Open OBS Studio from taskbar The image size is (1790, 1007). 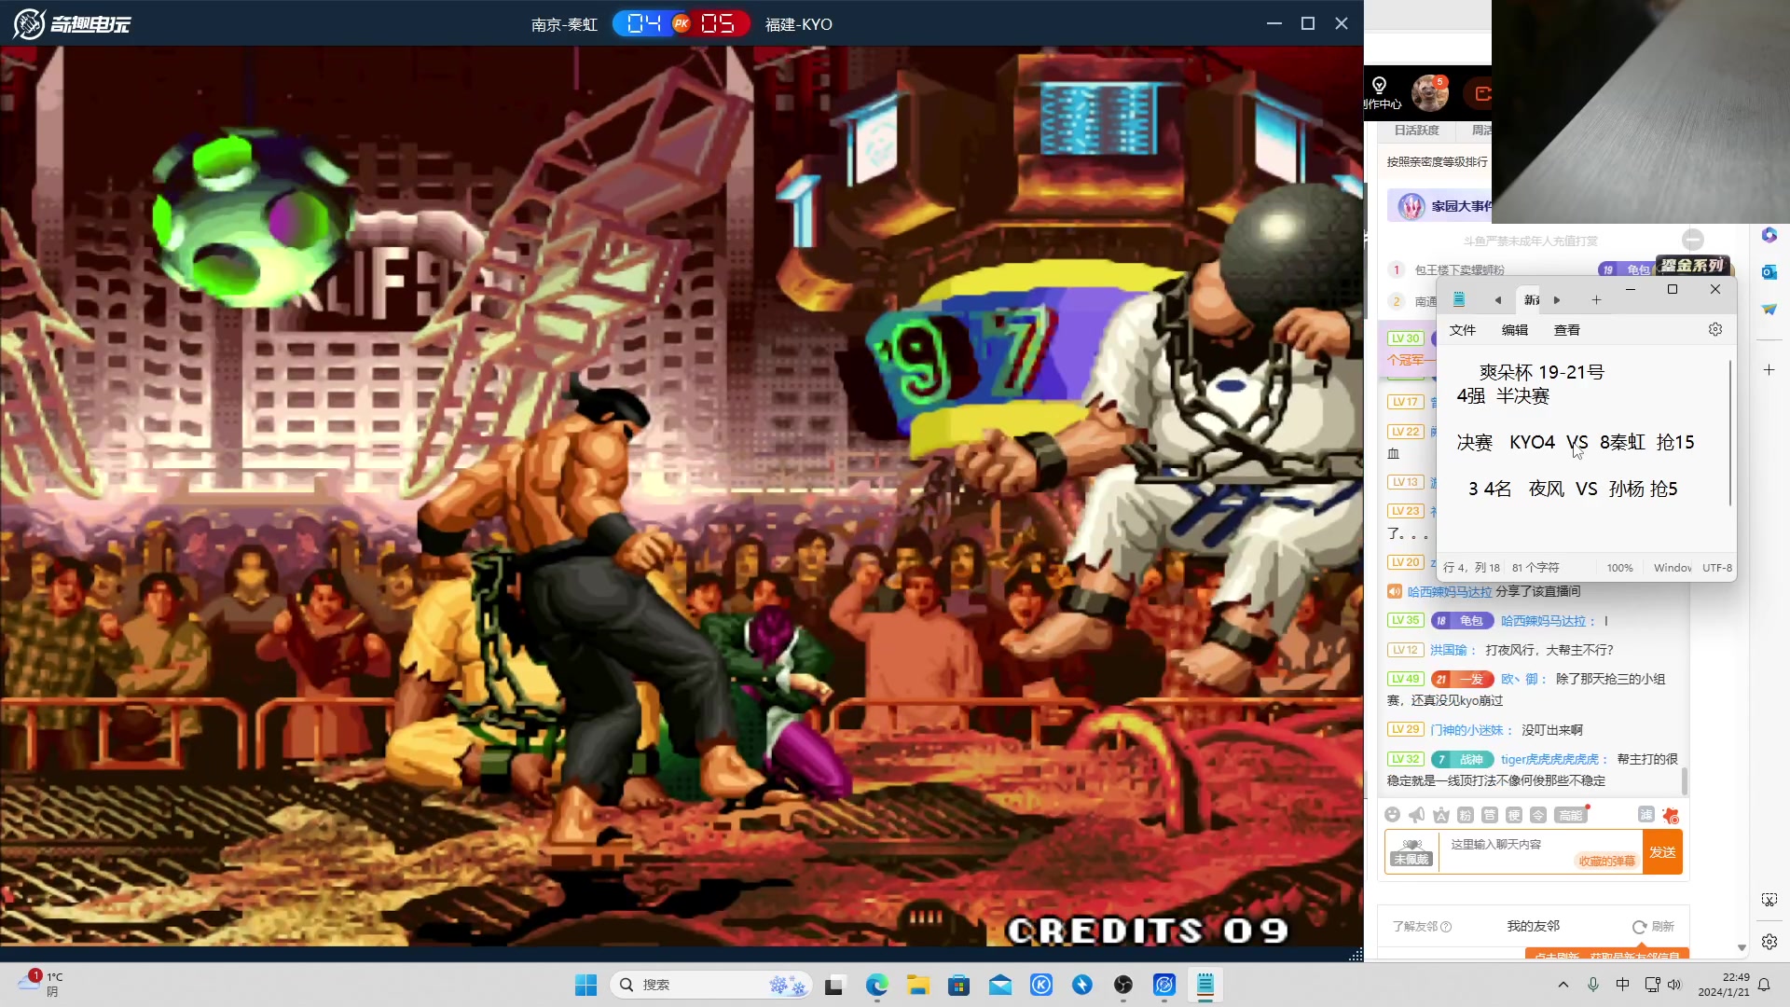(1123, 985)
